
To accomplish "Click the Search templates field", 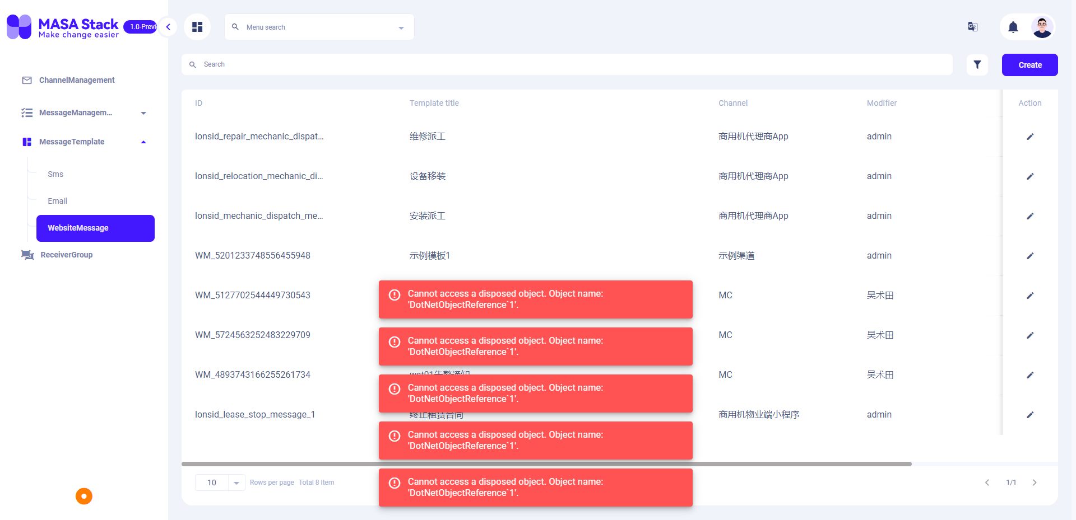I will click(567, 64).
